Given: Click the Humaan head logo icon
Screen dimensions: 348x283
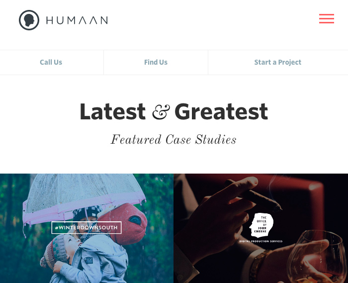Looking at the screenshot, I should [x=29, y=20].
